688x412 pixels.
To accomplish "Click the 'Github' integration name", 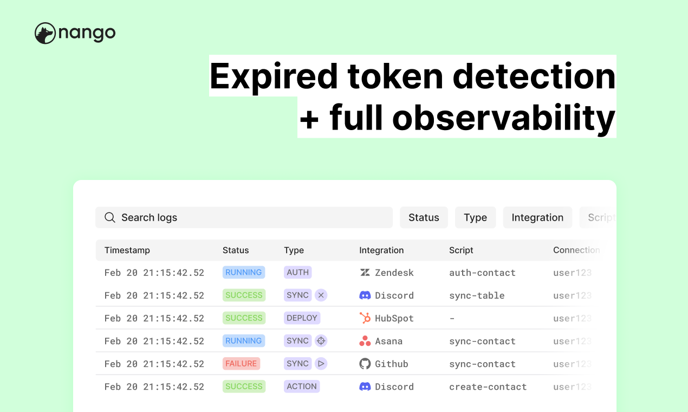I will pos(392,364).
